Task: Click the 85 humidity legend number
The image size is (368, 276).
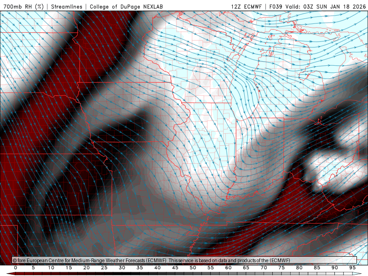Action: tap(317, 268)
